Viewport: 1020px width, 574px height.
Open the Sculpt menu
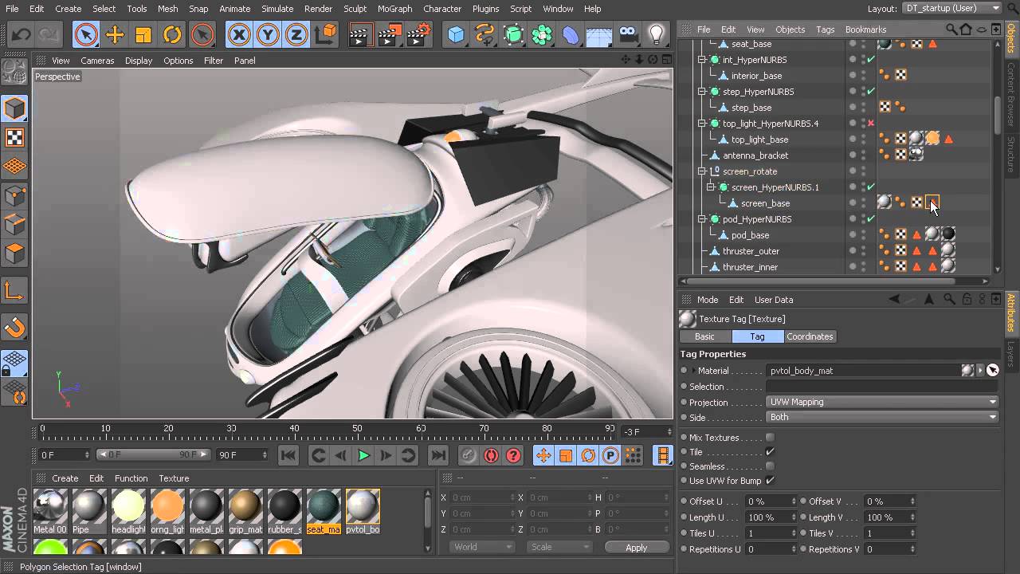[355, 9]
